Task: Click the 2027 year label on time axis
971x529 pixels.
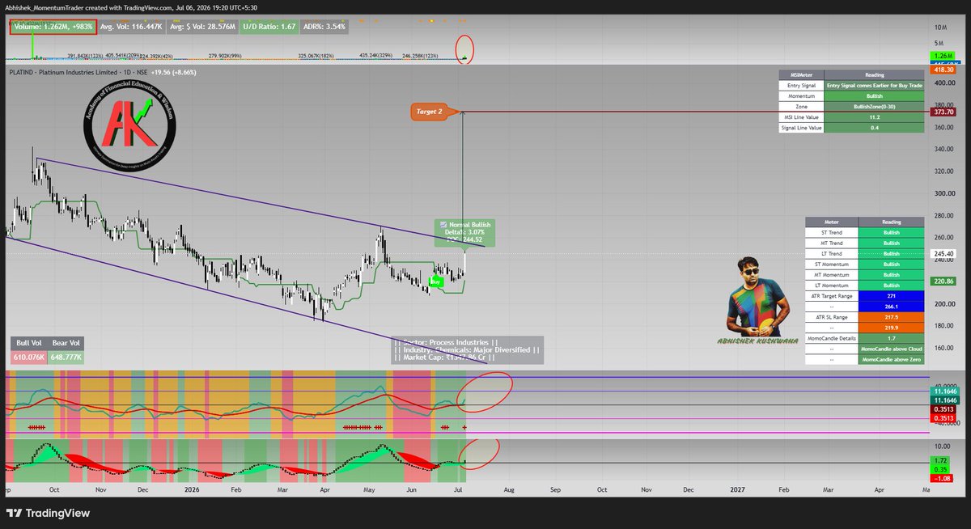Action: pyautogui.click(x=738, y=489)
